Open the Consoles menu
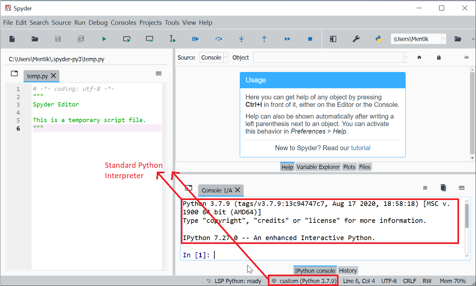476x286 pixels. click(x=123, y=22)
